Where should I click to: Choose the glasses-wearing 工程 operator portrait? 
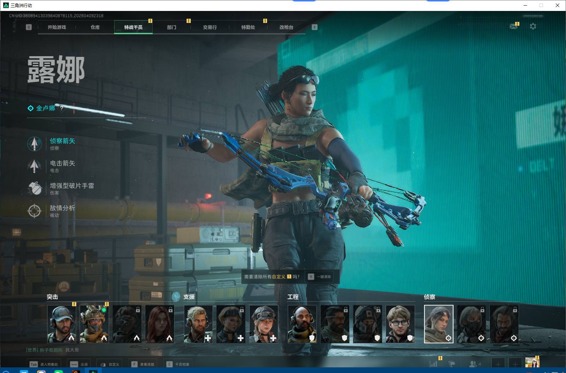click(400, 324)
